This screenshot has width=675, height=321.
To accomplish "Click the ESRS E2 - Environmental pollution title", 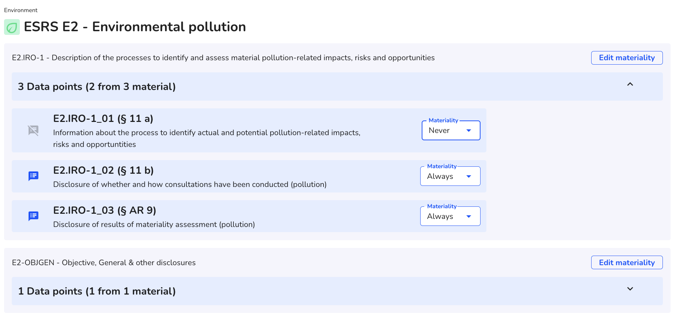I will (135, 27).
